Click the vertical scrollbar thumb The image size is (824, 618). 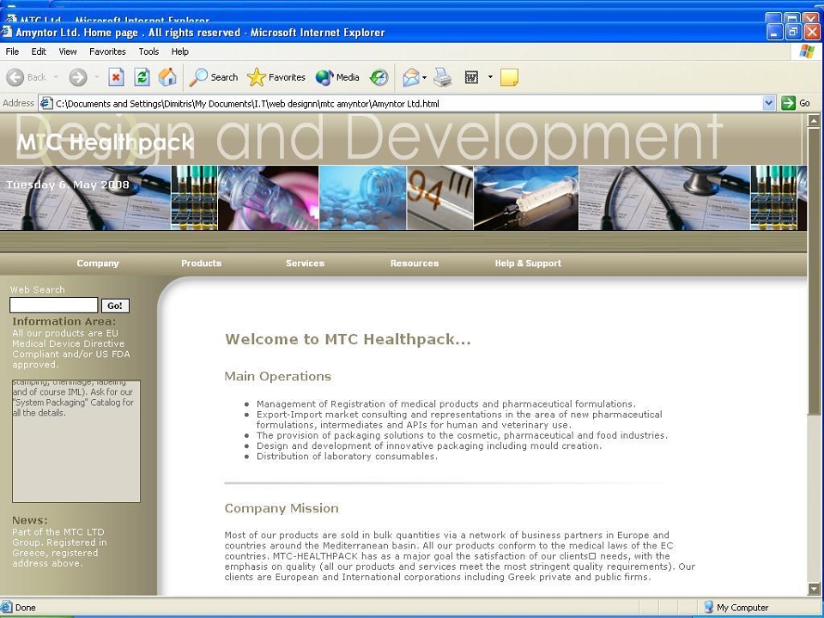[x=814, y=270]
